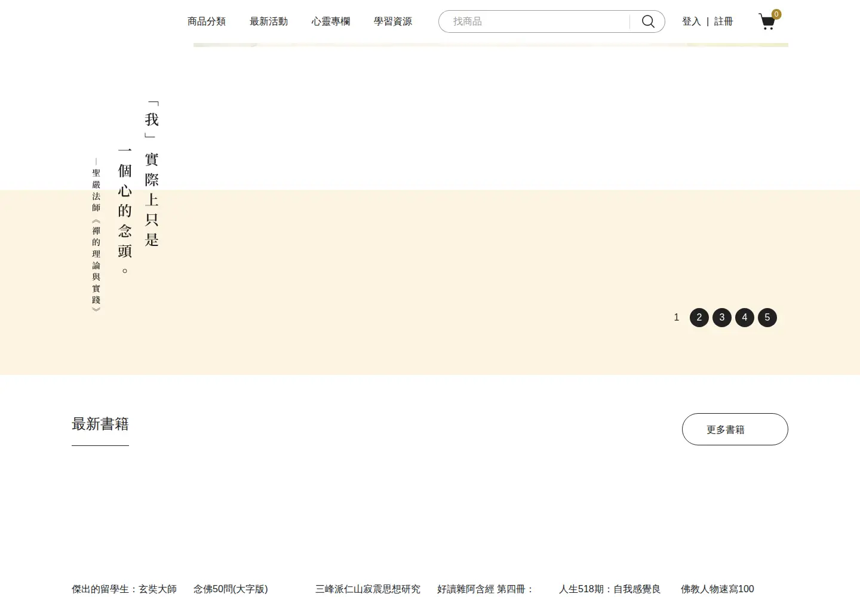Open the 商品分類 menu
860x597 pixels.
pyautogui.click(x=207, y=21)
